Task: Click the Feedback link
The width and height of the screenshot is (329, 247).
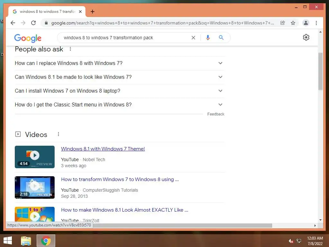Action: pyautogui.click(x=216, y=114)
